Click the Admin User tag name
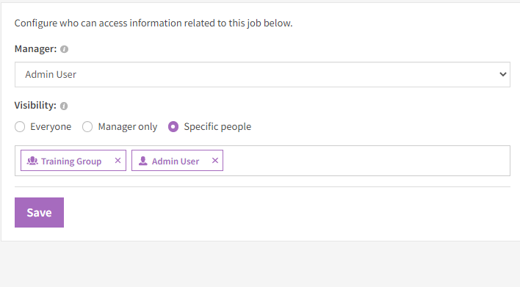Viewport: 520px width, 287px height. [176, 161]
